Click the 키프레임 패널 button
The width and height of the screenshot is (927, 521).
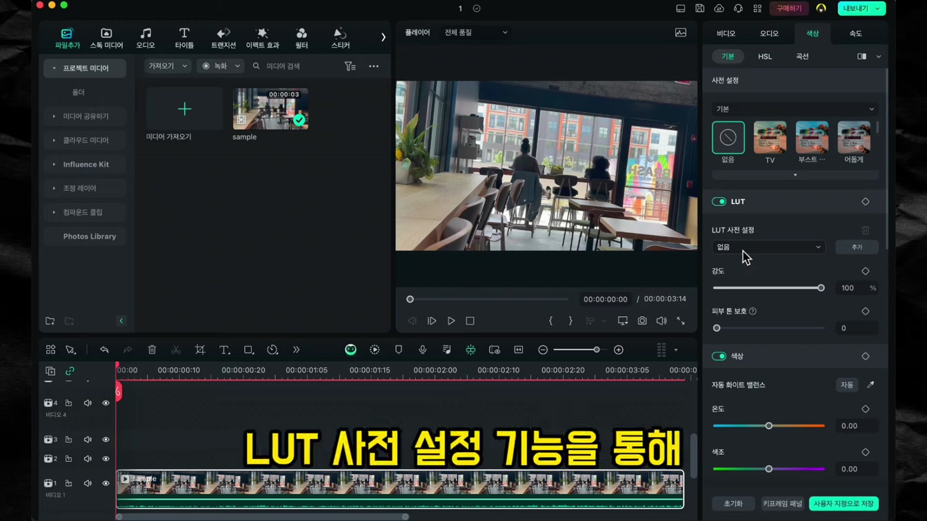coord(782,504)
